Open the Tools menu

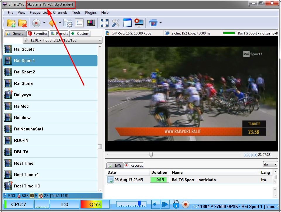pos(76,13)
